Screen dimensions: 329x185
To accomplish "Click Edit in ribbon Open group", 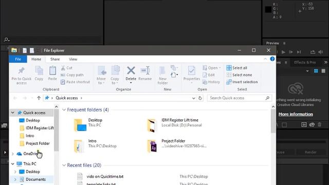I will 209,75.
